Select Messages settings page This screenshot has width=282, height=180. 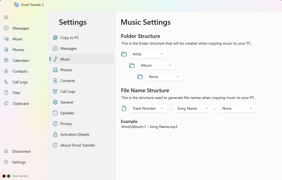click(x=82, y=48)
